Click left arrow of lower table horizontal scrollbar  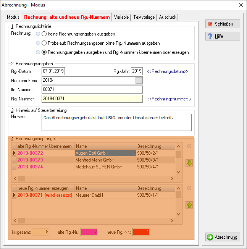tap(15, 220)
